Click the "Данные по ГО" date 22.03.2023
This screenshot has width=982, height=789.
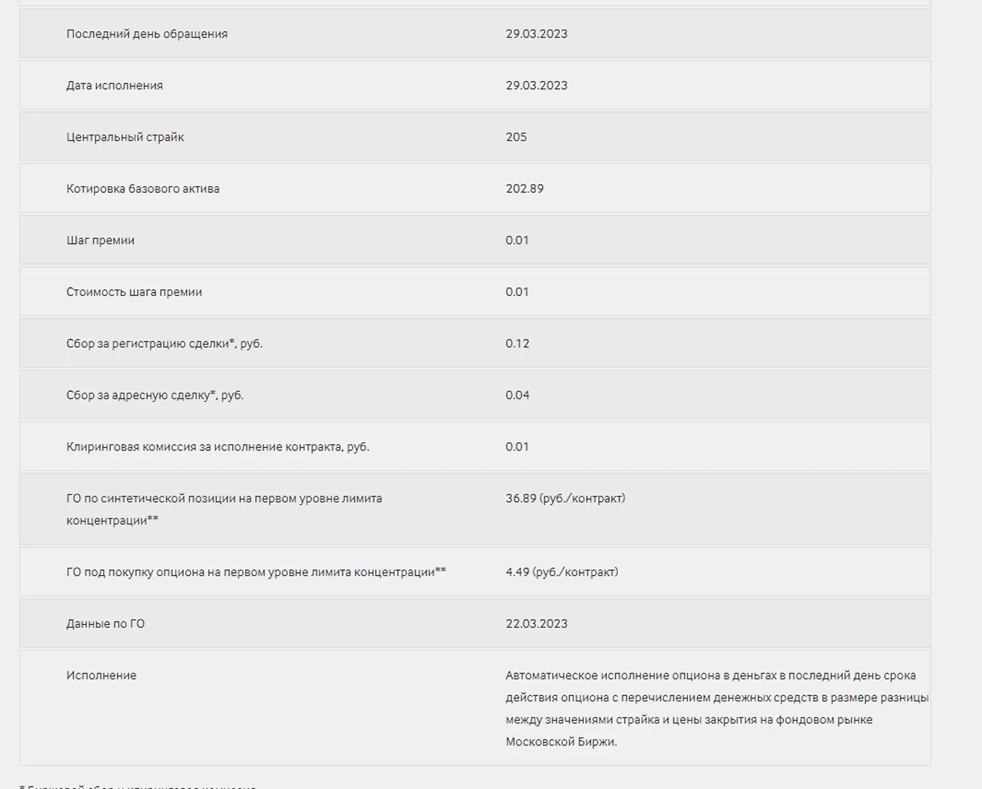(536, 624)
